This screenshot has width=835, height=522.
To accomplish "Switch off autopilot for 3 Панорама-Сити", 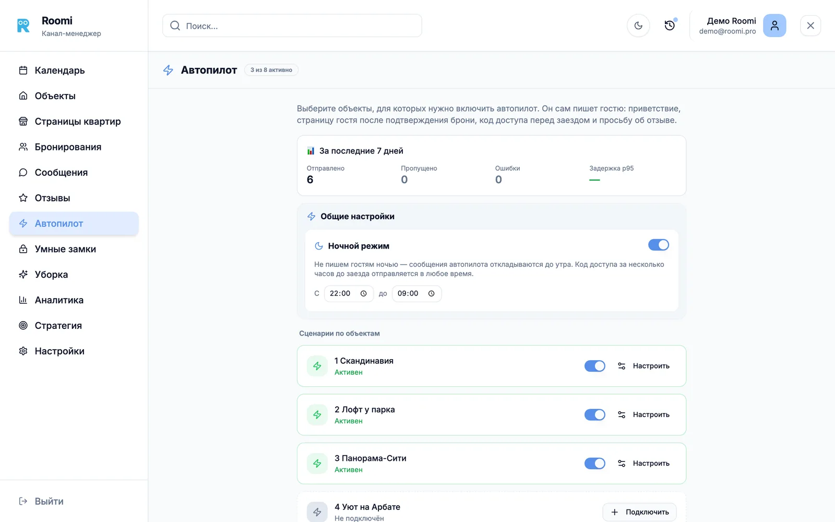I will 595,464.
